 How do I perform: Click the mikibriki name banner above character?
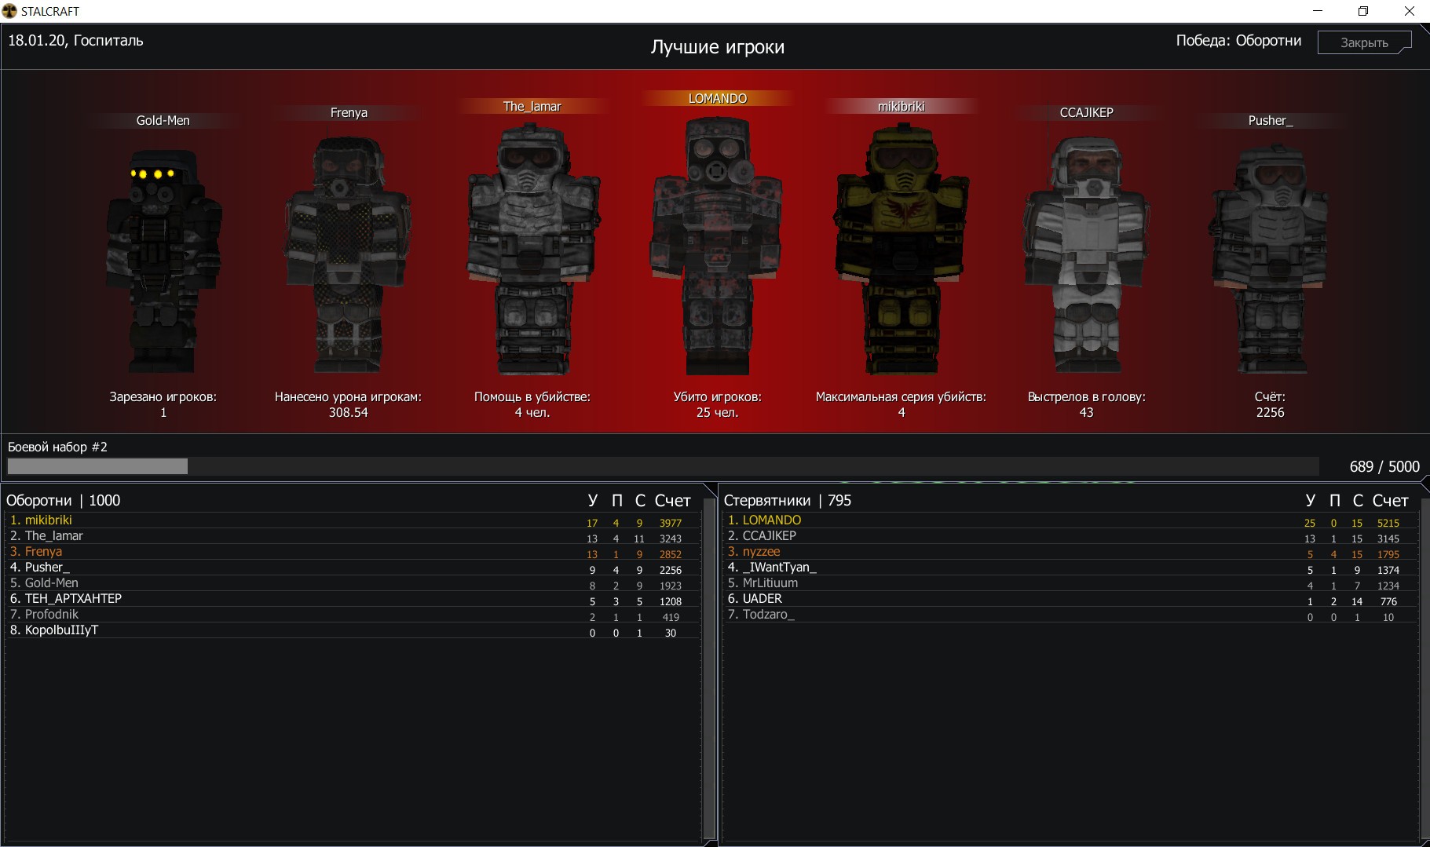pyautogui.click(x=902, y=106)
